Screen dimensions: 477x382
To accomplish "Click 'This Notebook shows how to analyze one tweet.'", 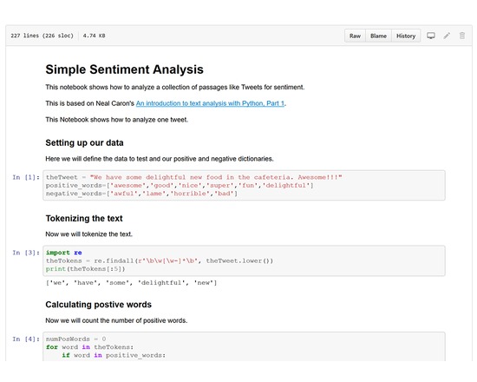I will (117, 120).
